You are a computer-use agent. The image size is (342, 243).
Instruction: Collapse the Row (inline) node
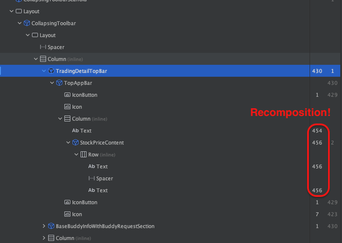[x=76, y=154]
